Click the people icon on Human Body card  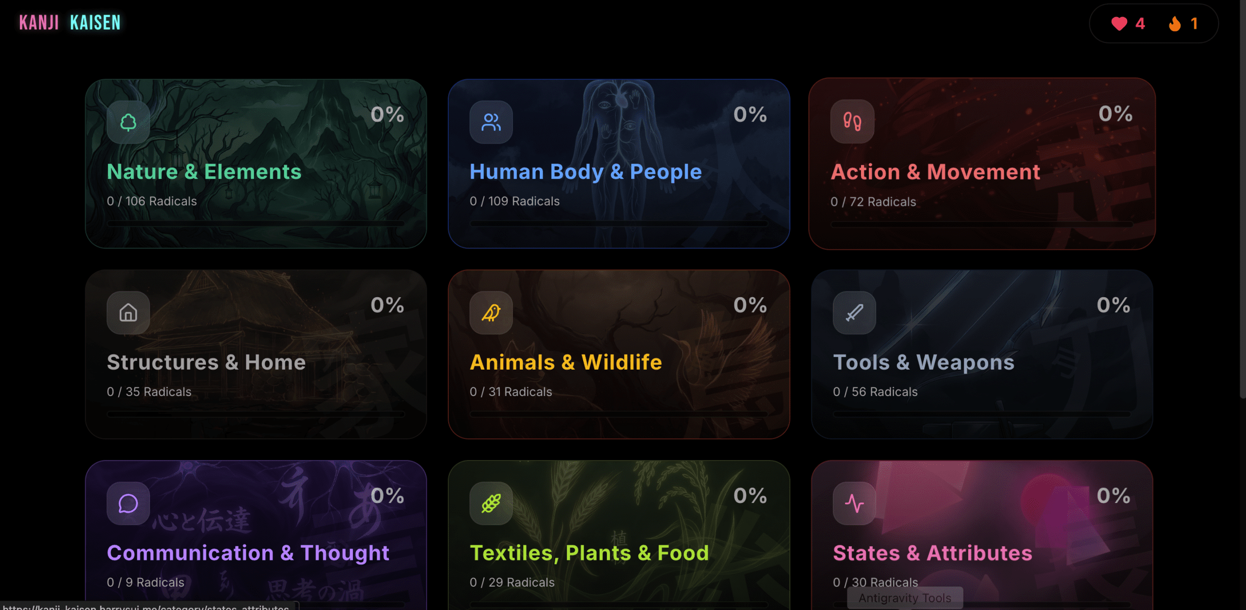pos(491,122)
